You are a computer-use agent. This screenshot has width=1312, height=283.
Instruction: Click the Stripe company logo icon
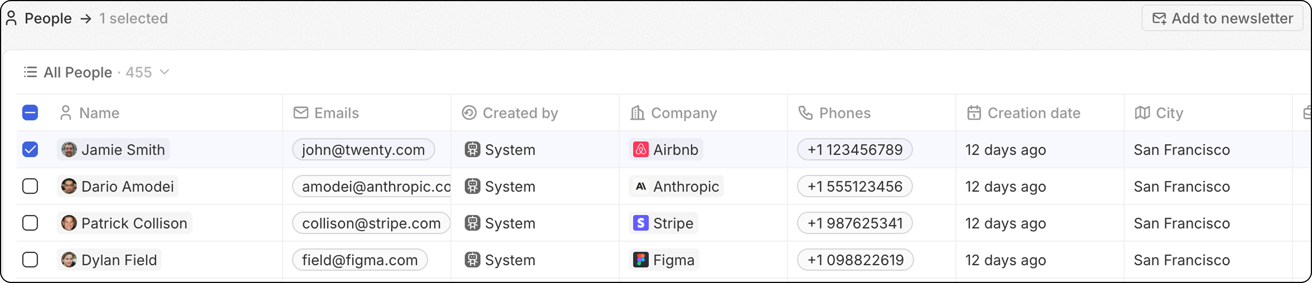tap(640, 223)
